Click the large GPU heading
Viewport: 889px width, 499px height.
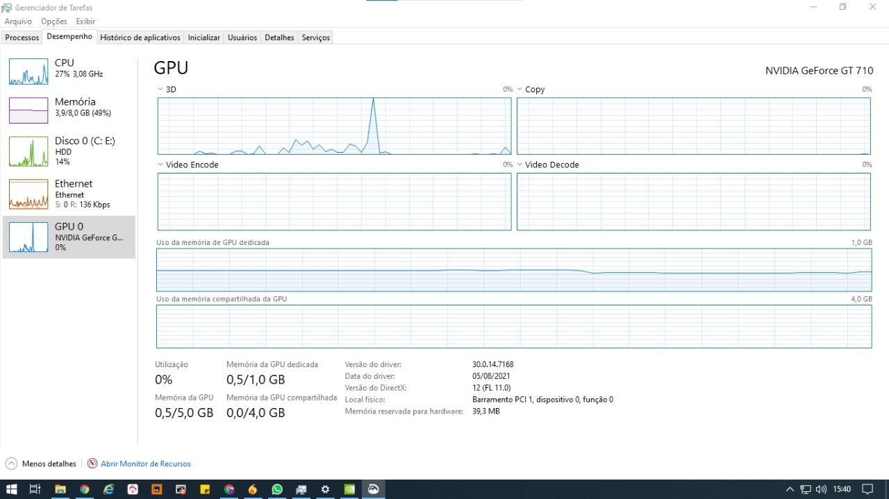(171, 67)
